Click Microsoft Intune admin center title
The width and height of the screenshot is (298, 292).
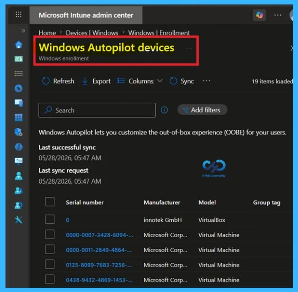pyautogui.click(x=86, y=15)
